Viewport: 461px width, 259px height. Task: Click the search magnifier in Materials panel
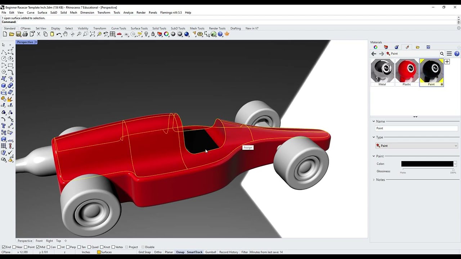coord(442,54)
